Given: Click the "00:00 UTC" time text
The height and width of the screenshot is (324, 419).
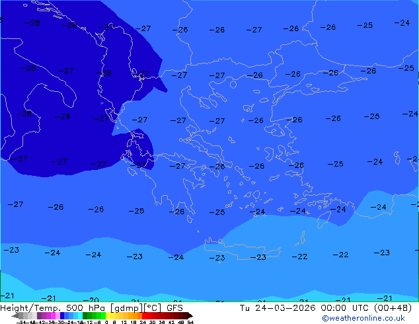Looking at the screenshot, I should coord(346,308).
